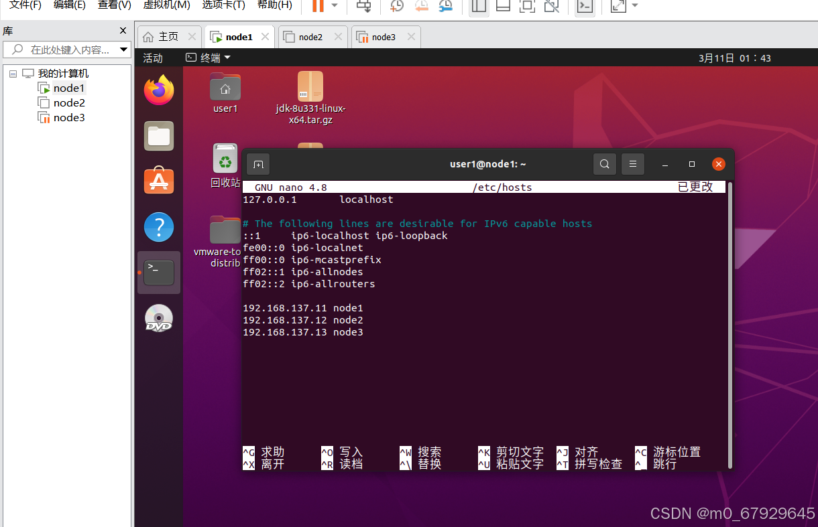818x527 pixels.
Task: Pause the virtual machine with the orange icon
Action: click(x=318, y=6)
